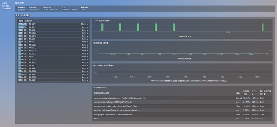Switch to the 线程分析 tab
This screenshot has height=127, width=277.
click(25, 15)
